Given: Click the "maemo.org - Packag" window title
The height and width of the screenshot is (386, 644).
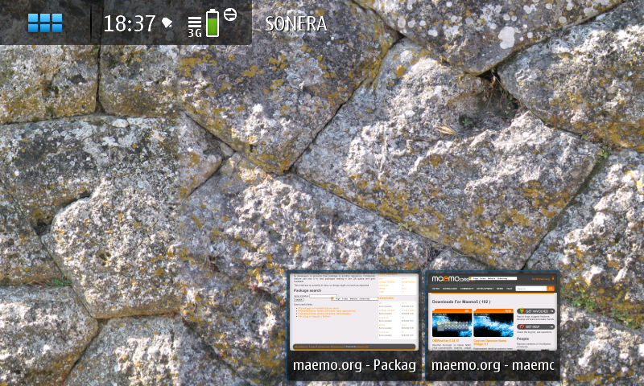Looking at the screenshot, I should (x=354, y=367).
